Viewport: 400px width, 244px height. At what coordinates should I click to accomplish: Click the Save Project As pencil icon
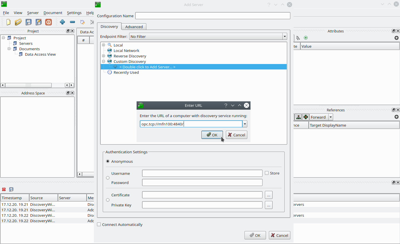38,22
